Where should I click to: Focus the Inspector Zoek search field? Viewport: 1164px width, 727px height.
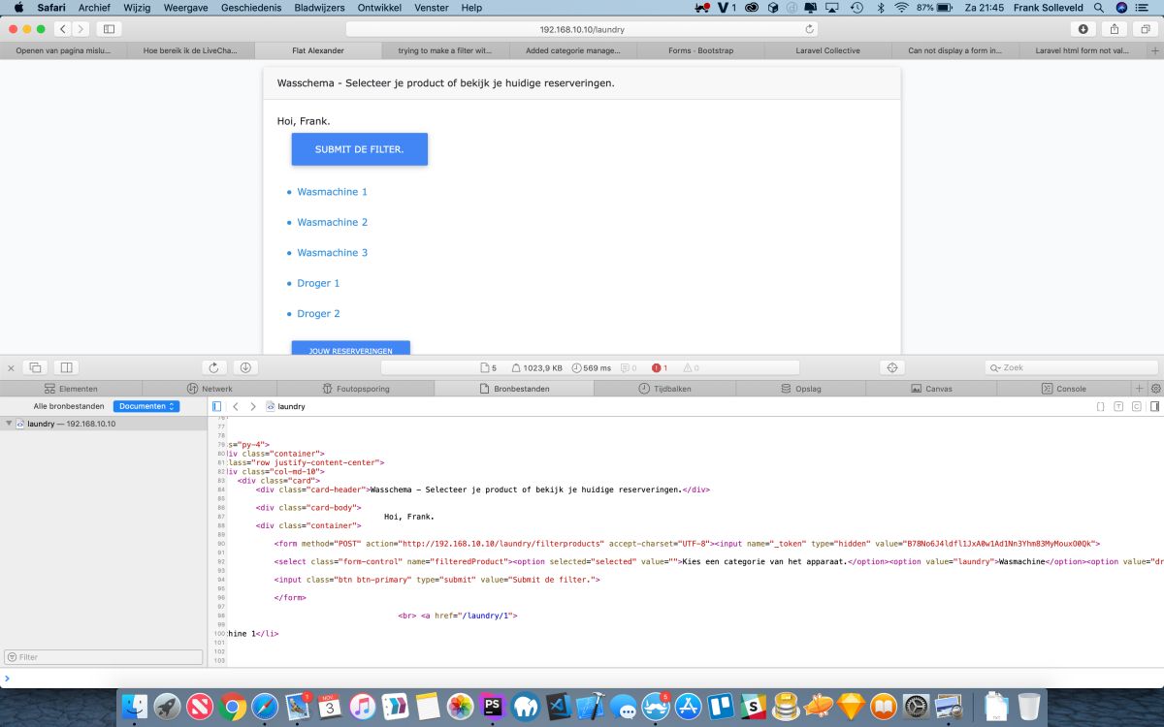pos(1072,367)
